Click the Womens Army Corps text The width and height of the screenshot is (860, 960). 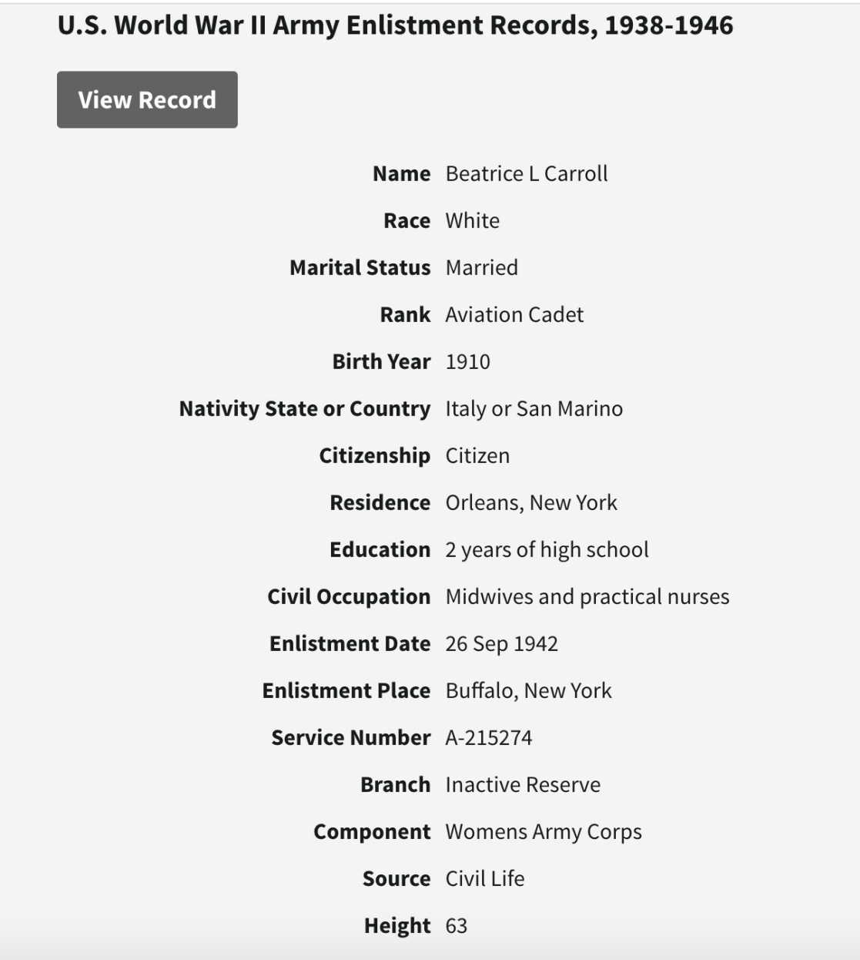544,832
